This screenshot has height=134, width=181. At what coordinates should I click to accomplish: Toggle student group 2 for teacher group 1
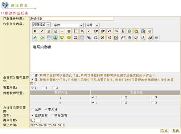pyautogui.click(x=123, y=97)
